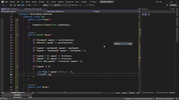Click the CRLF line ending indicator
Image resolution: width=179 pixels, height=100 pixels.
(138, 93)
